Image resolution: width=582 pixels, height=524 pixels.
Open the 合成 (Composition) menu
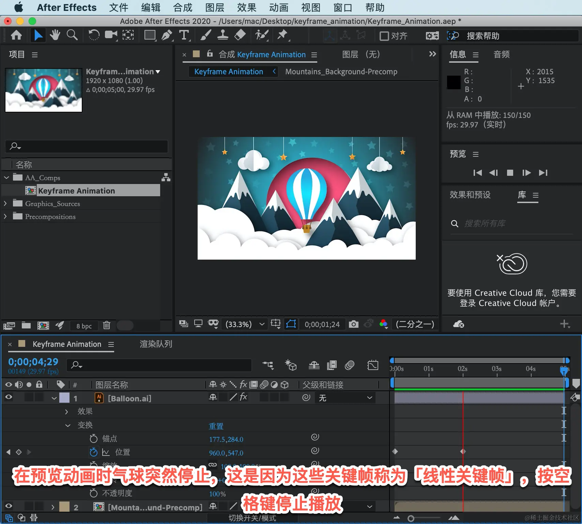tap(183, 7)
